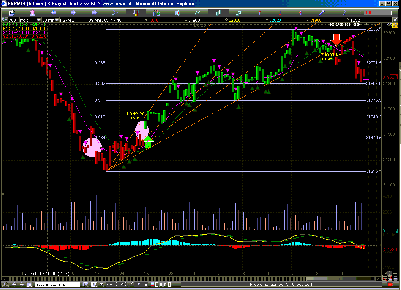Open help with question mark icon
The width and height of the screenshot is (401, 290).
(x=344, y=12)
